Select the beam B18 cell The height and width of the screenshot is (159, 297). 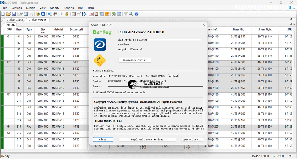pyautogui.click(x=19, y=146)
